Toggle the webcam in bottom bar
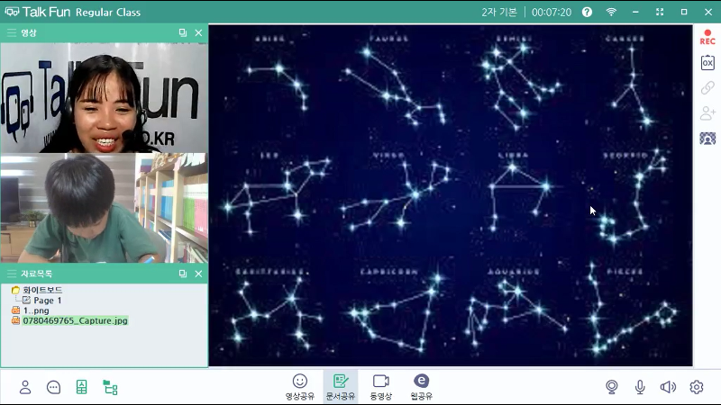This screenshot has width=721, height=405. (x=612, y=387)
